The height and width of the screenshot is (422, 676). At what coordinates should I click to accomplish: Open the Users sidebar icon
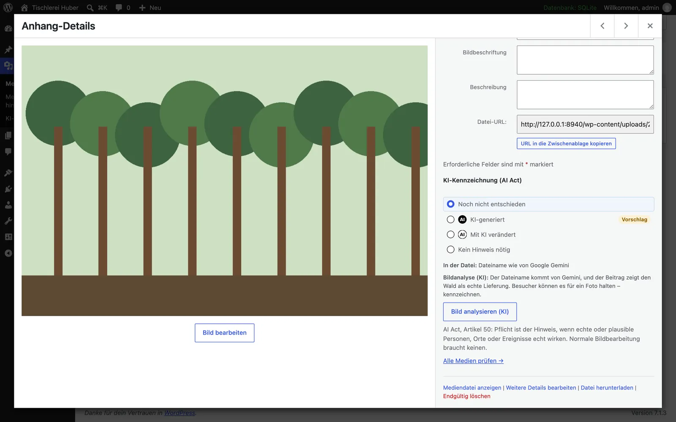click(x=8, y=205)
